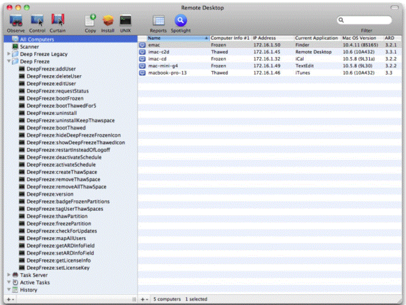Open the sidebar add list plus menu
406x305 pixels.
click(x=10, y=299)
